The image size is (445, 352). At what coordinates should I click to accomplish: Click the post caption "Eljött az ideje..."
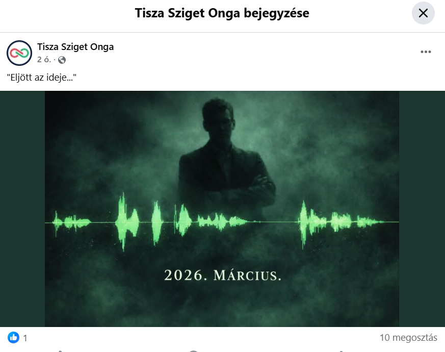pos(41,77)
